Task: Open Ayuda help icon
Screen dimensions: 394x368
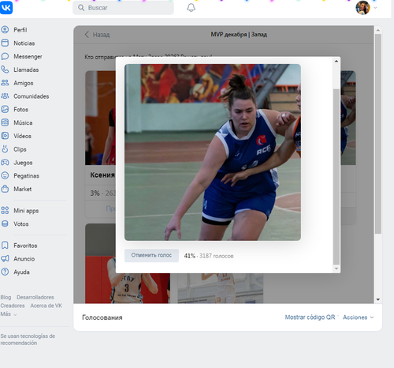Action: point(5,272)
